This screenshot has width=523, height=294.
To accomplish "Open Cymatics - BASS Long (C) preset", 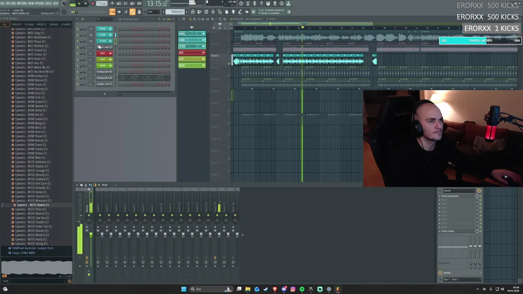I will click(x=29, y=33).
